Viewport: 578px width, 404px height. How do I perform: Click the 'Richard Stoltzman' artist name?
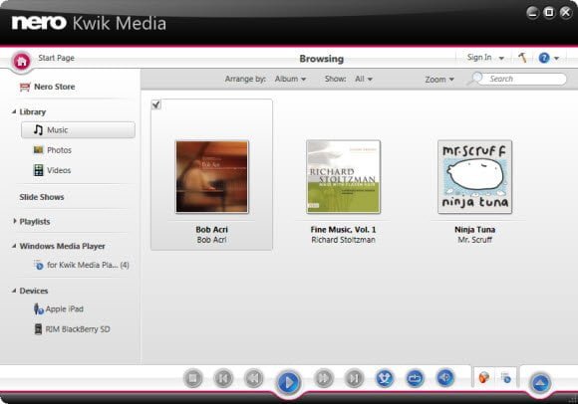[343, 240]
